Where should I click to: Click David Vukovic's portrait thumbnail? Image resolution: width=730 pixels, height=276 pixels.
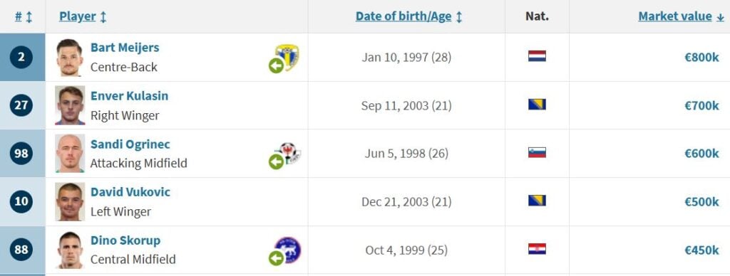pyautogui.click(x=70, y=201)
